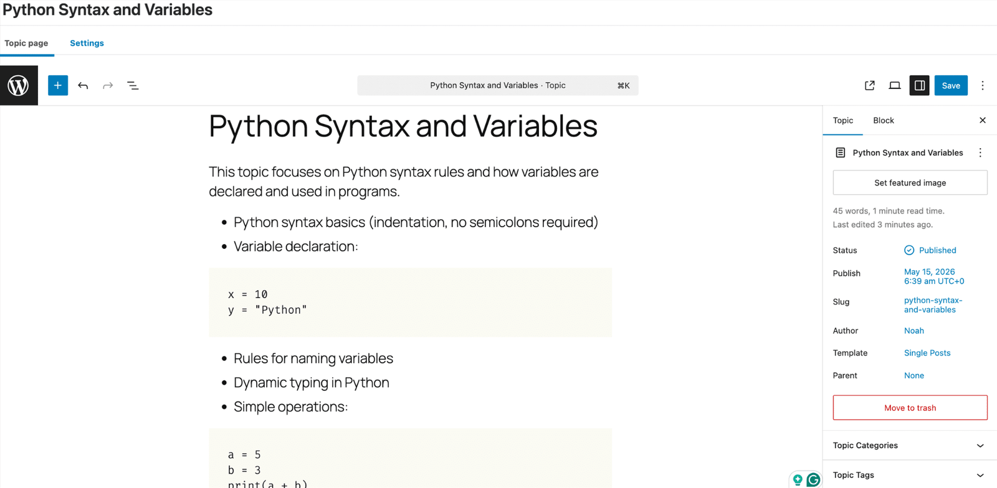Switch to the Topic page tab
Screen dimensions: 997x488
[26, 43]
